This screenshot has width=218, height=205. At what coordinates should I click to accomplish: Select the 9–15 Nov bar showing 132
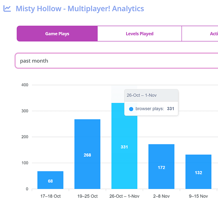point(198,172)
